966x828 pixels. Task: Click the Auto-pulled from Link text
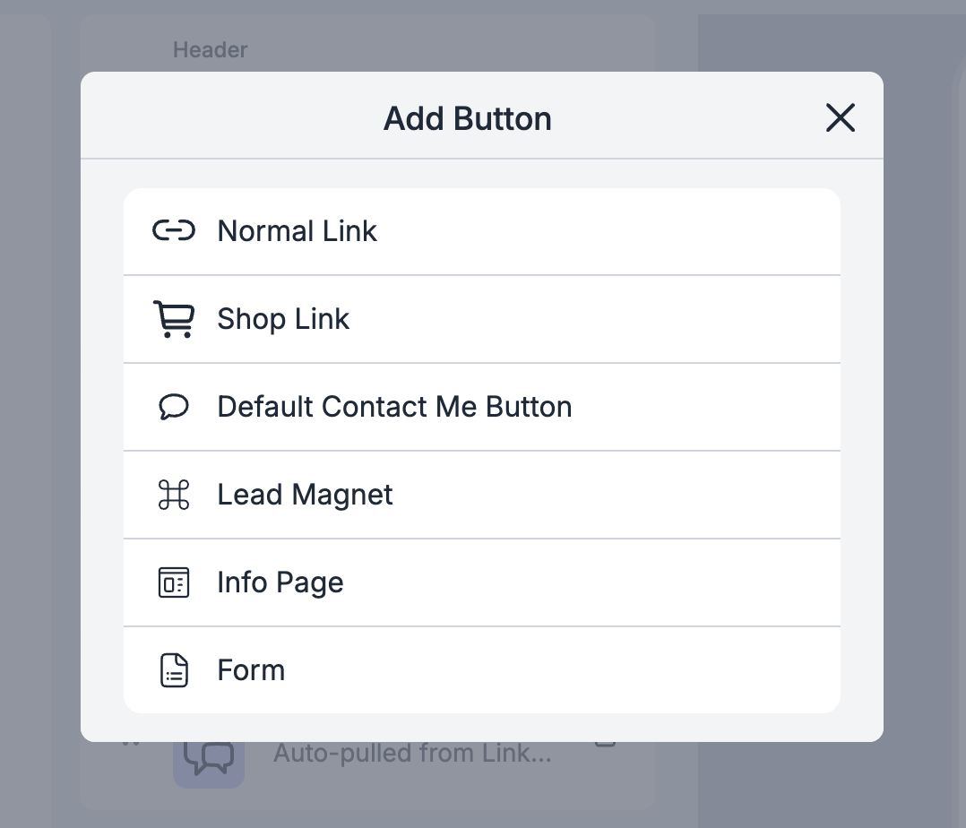tap(411, 754)
